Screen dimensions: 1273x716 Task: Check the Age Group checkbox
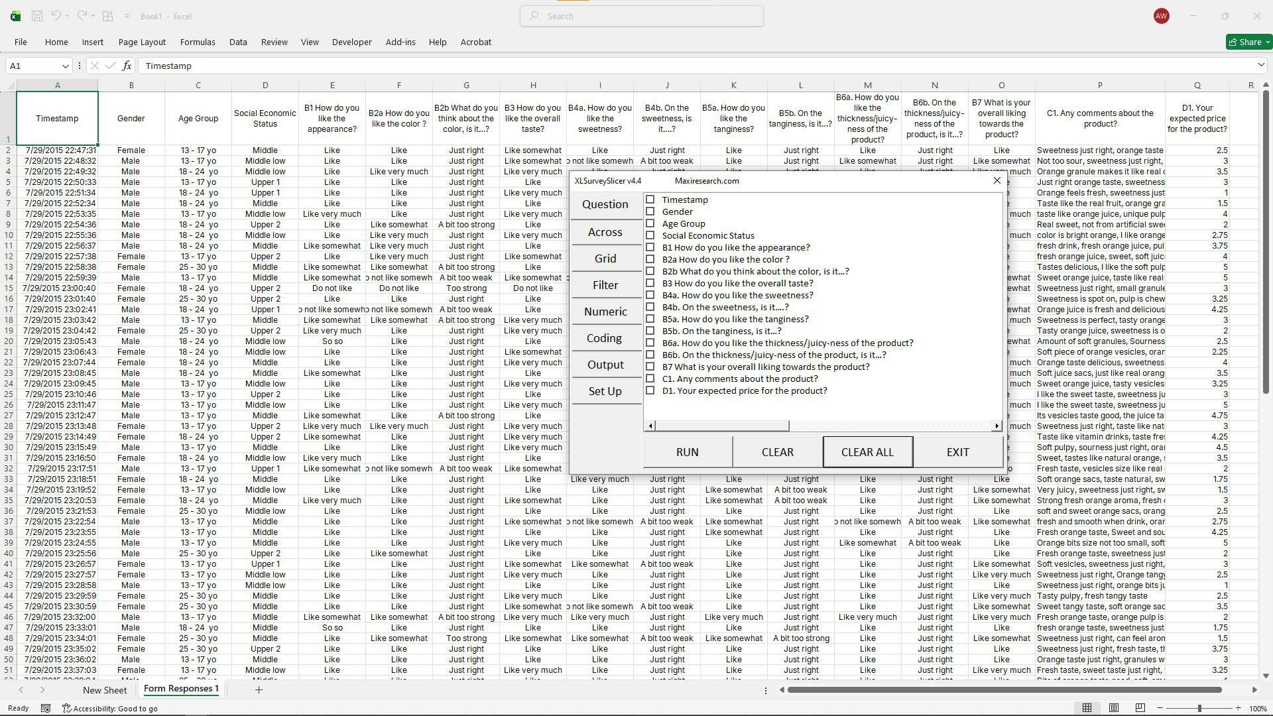650,223
